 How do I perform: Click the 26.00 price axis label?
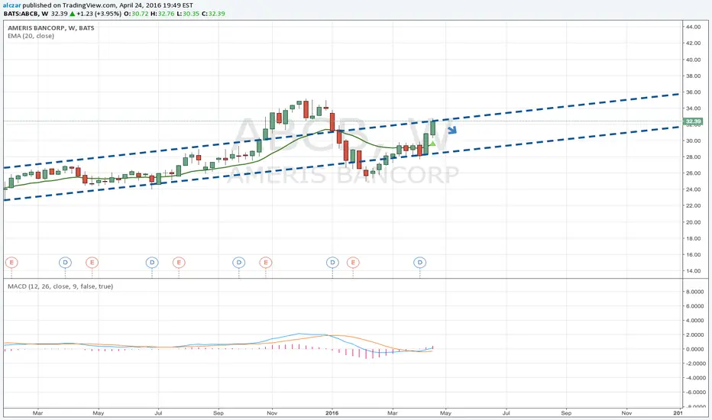pos(693,173)
